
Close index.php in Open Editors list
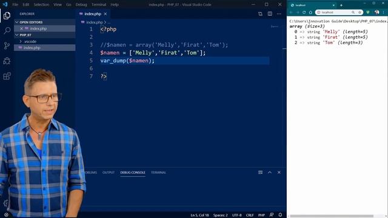click(21, 28)
